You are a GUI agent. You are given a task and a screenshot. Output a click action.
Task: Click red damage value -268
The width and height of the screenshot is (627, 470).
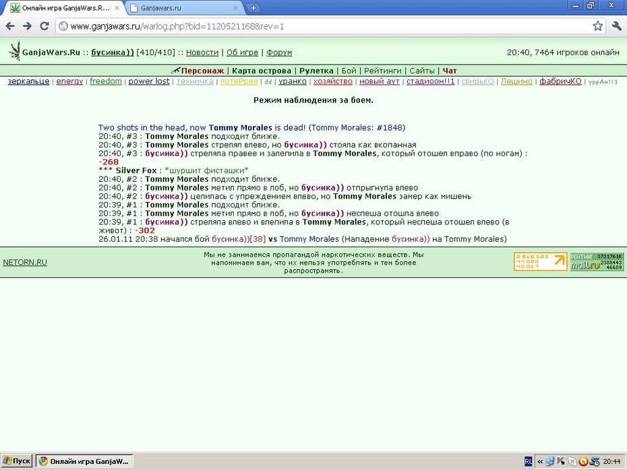(x=109, y=162)
